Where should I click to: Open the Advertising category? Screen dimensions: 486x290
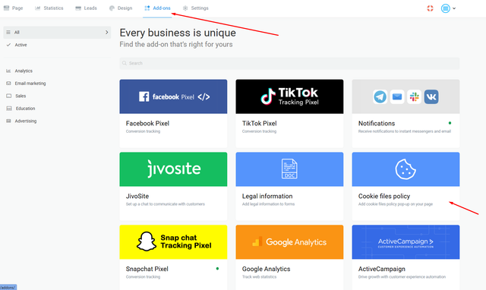click(26, 121)
